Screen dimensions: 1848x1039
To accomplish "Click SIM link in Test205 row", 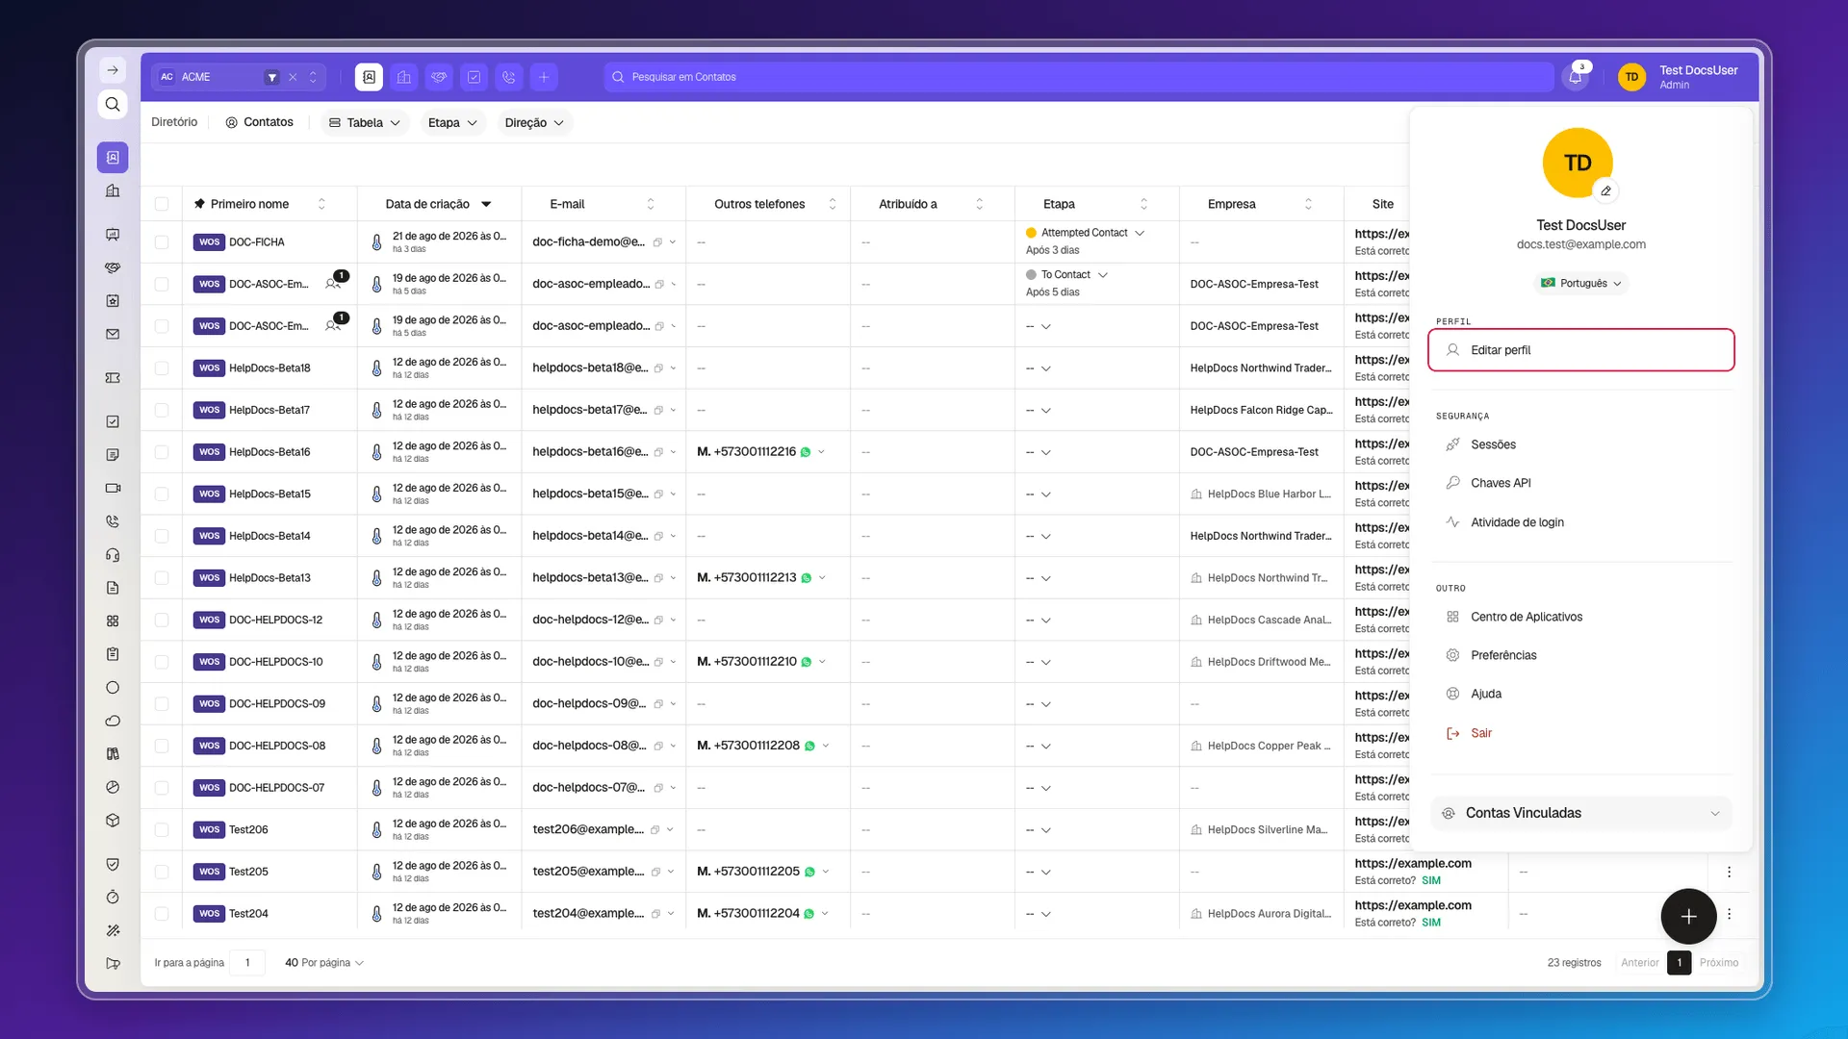I will pos(1430,880).
